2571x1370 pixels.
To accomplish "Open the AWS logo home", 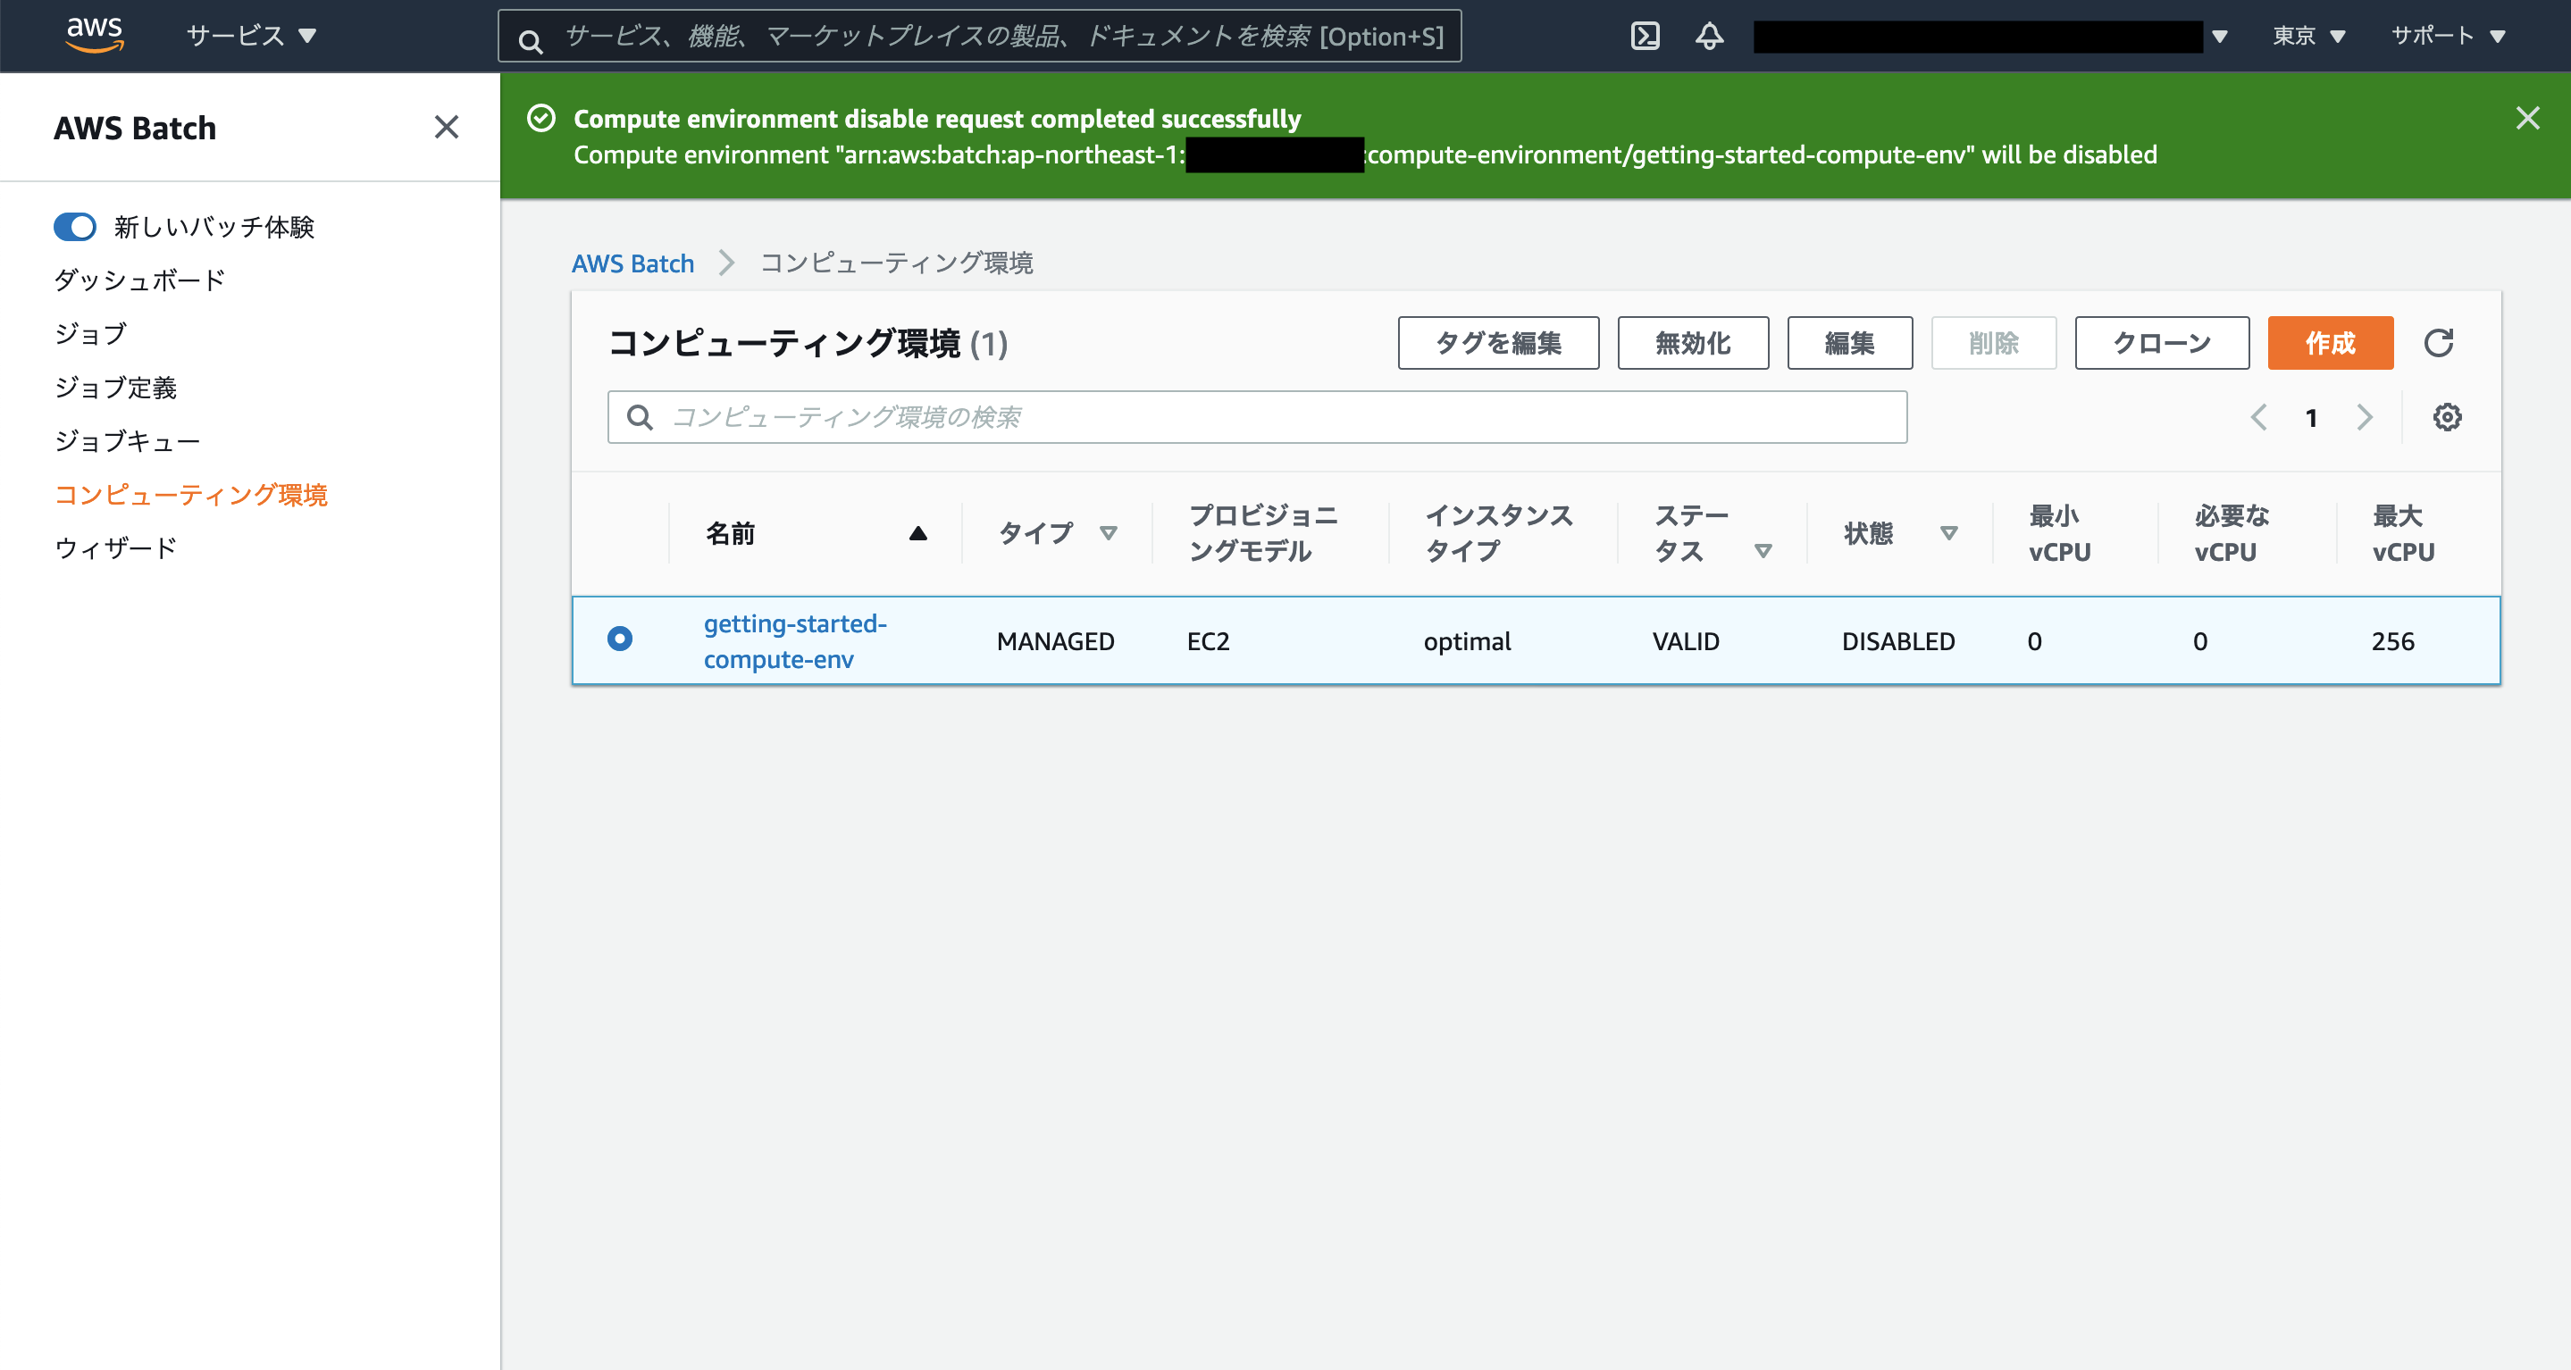I will (x=94, y=35).
